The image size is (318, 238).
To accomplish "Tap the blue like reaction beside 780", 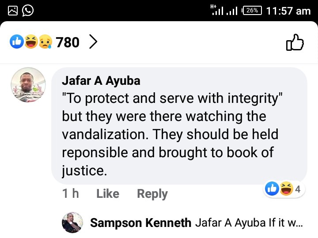I will [x=17, y=42].
